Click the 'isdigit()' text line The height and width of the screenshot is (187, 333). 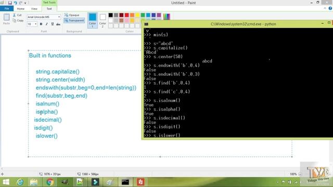[43, 128]
